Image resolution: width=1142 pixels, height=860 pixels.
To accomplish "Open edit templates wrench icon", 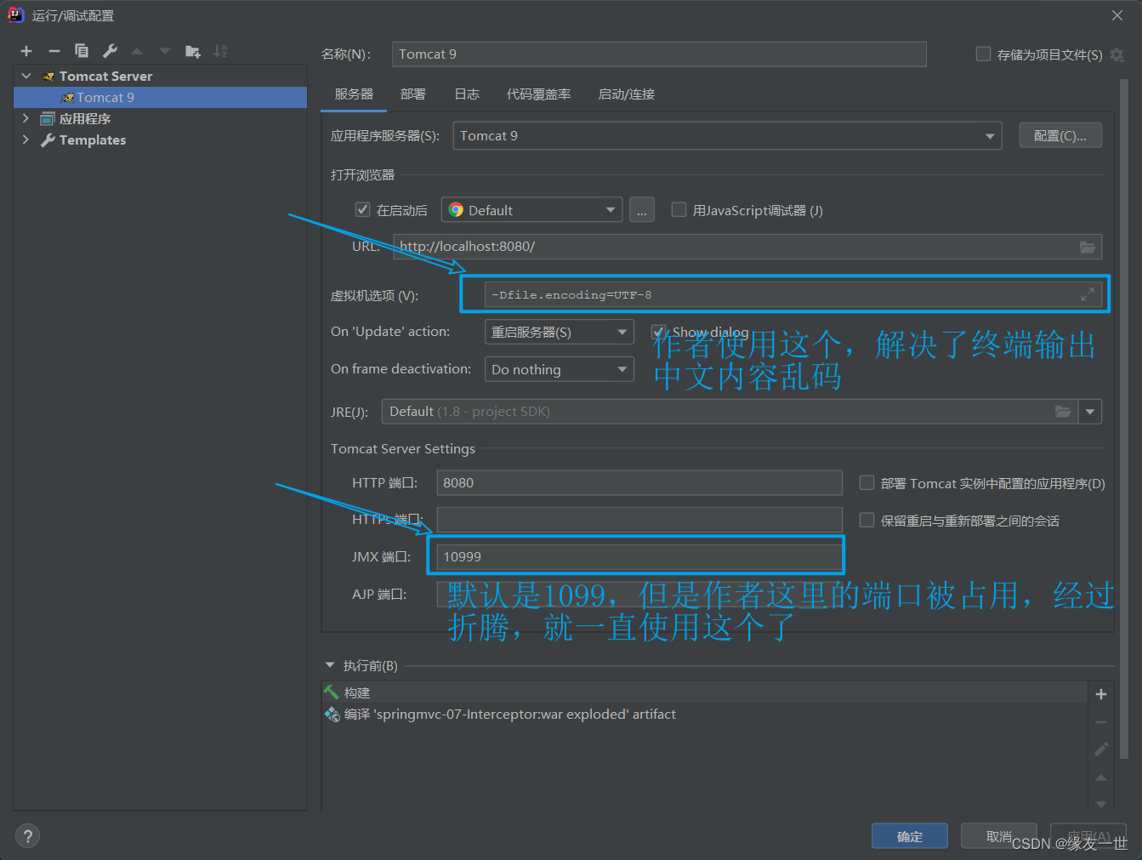I will pyautogui.click(x=110, y=51).
